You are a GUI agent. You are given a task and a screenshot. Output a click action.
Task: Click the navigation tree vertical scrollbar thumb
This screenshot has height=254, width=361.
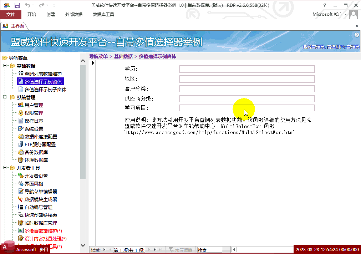83,122
